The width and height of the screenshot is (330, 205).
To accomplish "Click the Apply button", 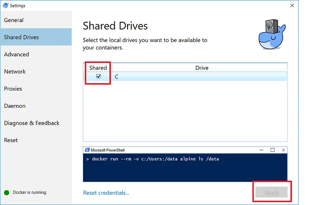I will point(271,192).
